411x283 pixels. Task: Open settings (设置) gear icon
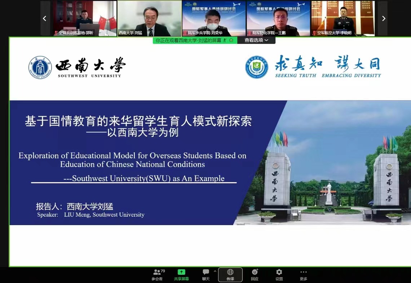279,275
